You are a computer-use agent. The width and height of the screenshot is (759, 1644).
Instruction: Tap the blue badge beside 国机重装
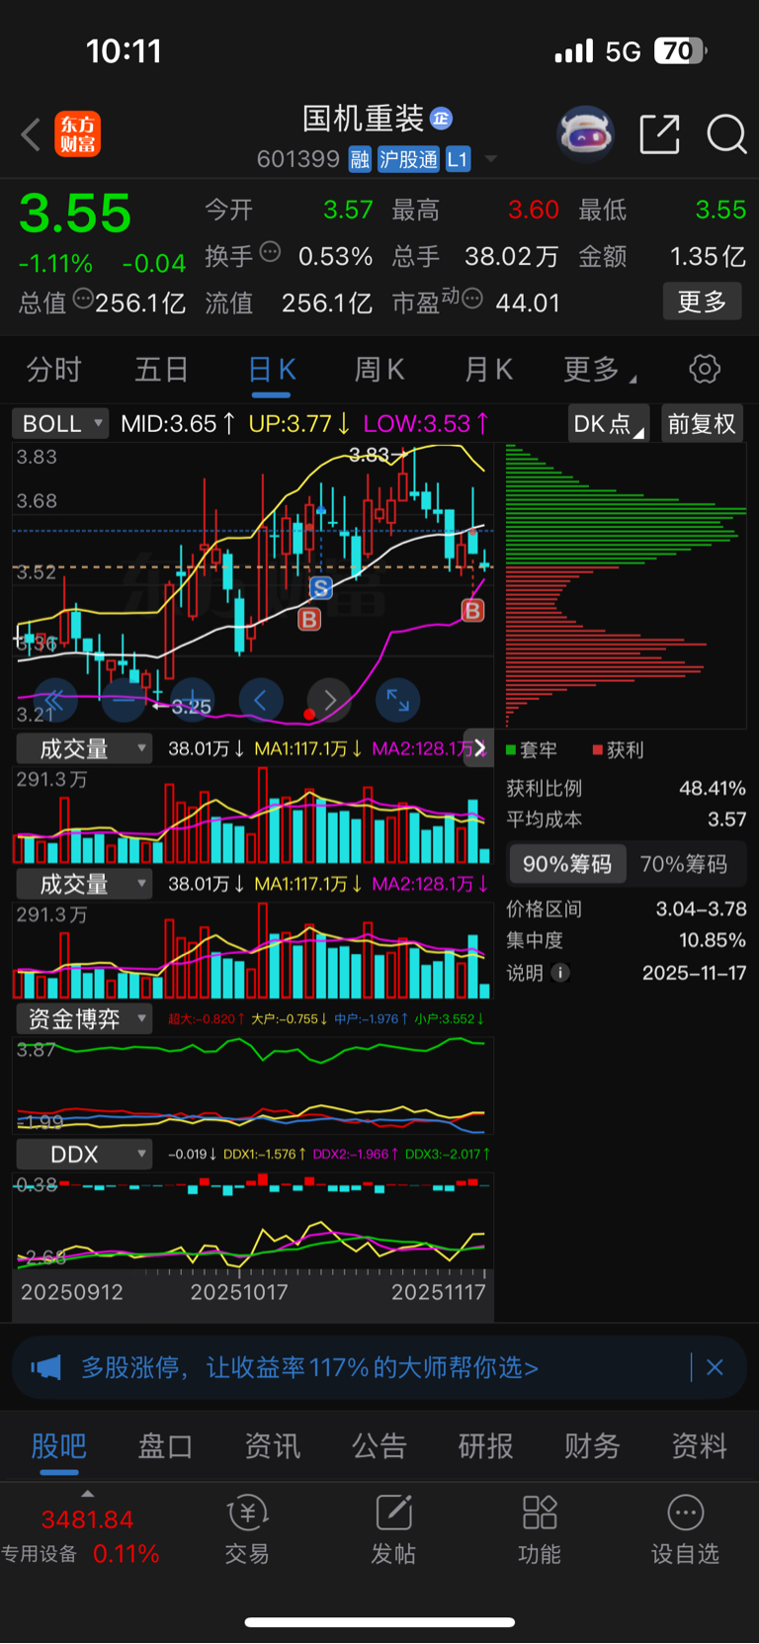(441, 119)
